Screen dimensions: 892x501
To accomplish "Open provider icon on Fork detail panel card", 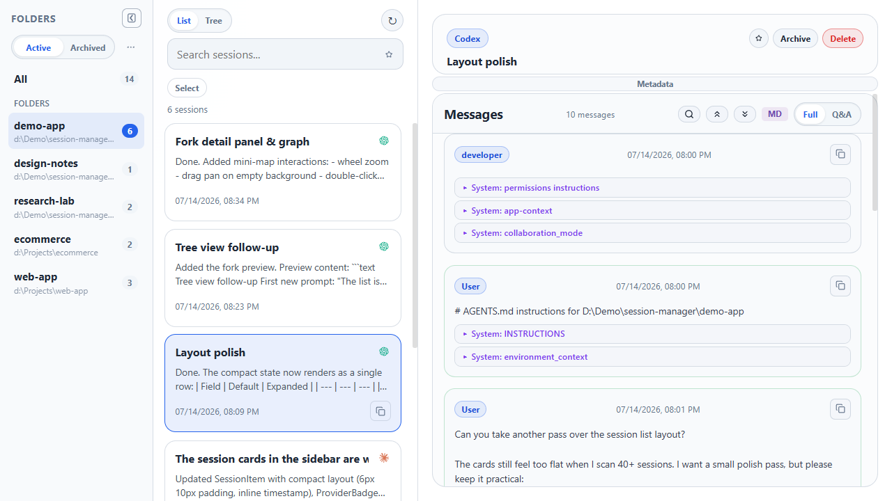I will (384, 141).
